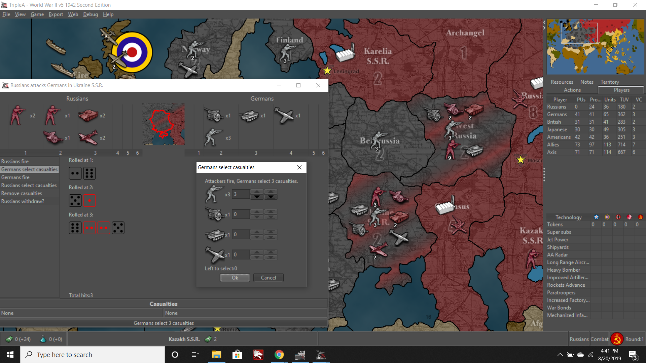
Task: Open Google Chrome from the taskbar
Action: [x=279, y=355]
